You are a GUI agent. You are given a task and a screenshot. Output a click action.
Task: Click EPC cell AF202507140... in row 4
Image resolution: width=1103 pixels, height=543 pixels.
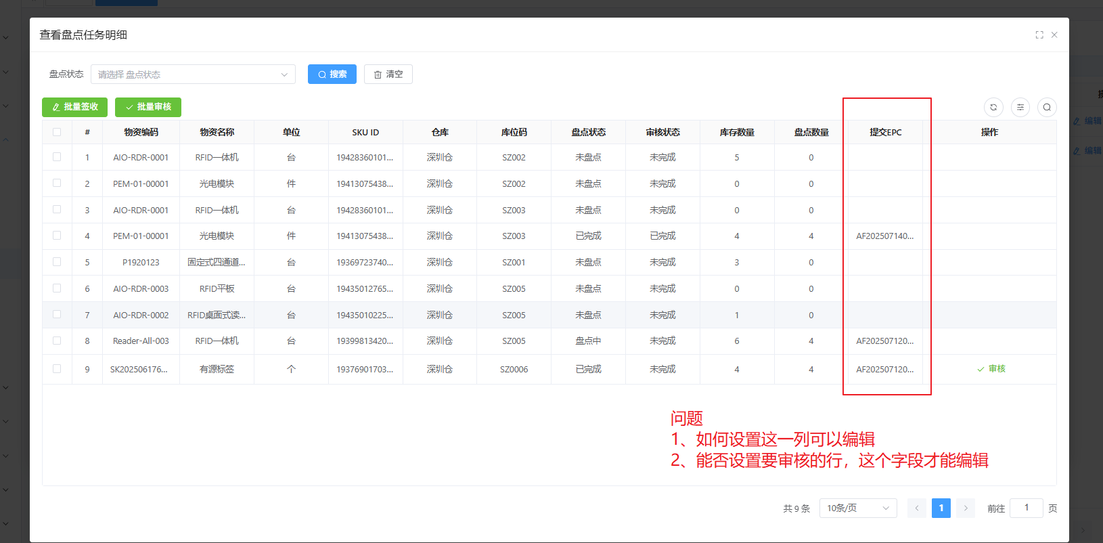(885, 236)
